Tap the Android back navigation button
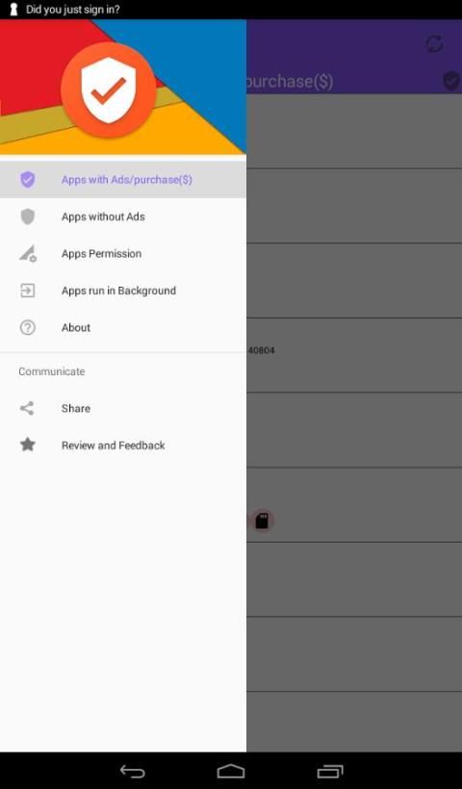The height and width of the screenshot is (789, 462). [133, 771]
